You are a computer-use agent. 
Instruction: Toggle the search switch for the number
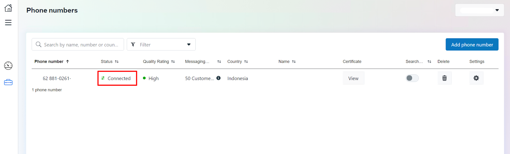[x=412, y=78]
